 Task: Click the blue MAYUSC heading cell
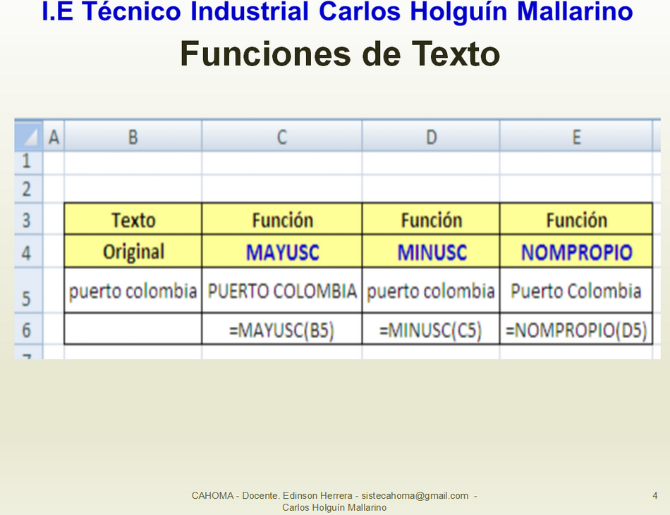[x=281, y=252]
